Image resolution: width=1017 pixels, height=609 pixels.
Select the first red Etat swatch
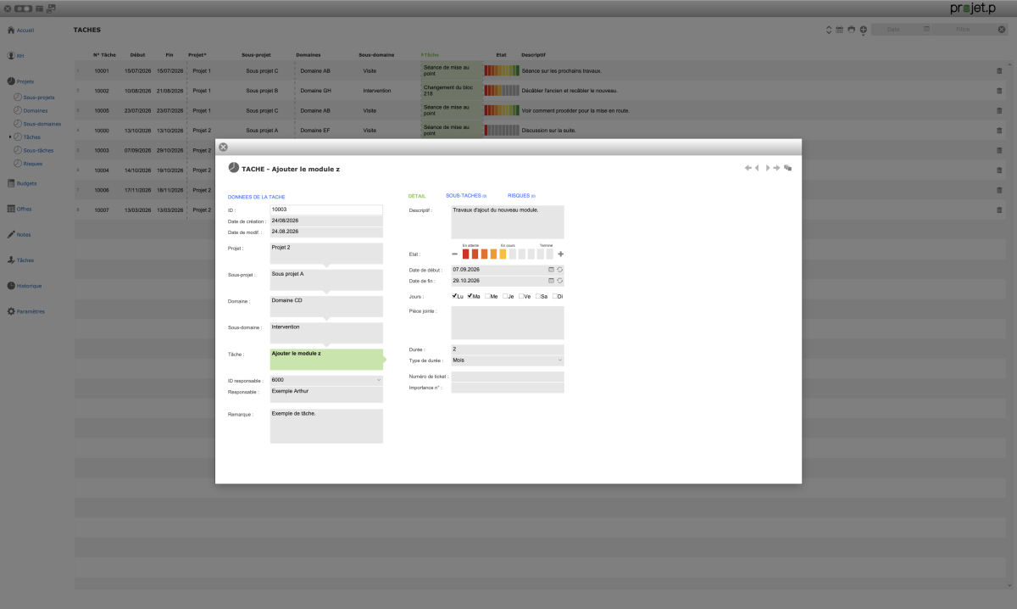pos(466,254)
